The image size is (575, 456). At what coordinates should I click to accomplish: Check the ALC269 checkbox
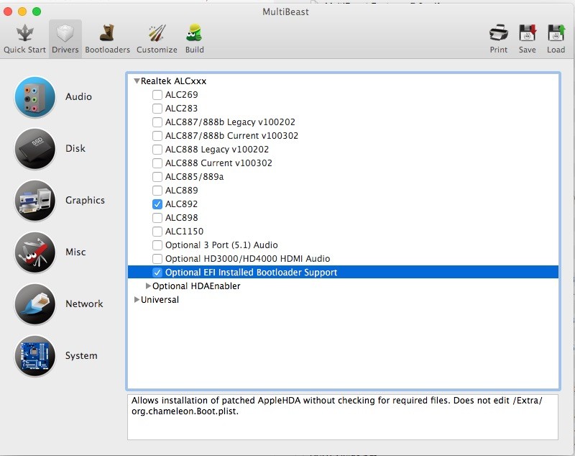point(157,95)
